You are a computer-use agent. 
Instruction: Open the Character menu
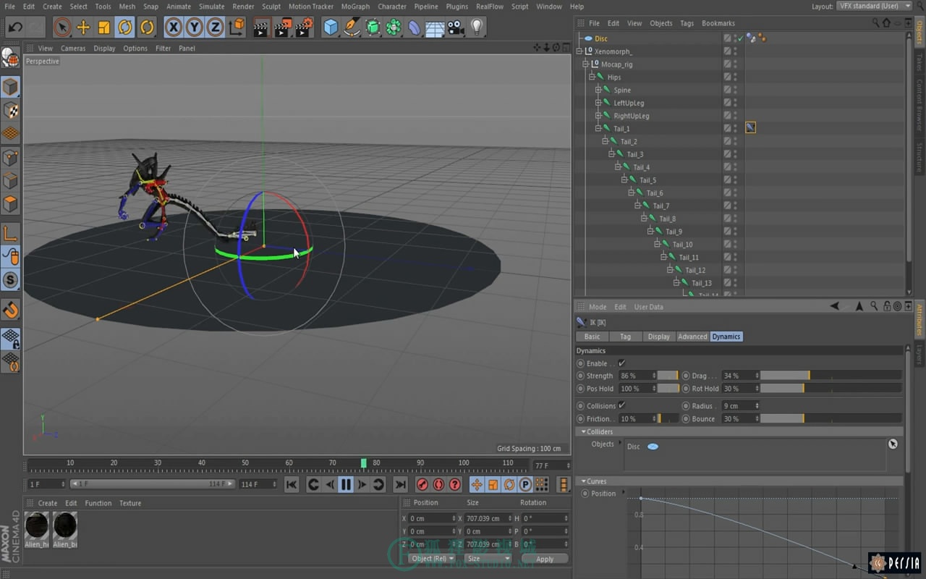391,7
